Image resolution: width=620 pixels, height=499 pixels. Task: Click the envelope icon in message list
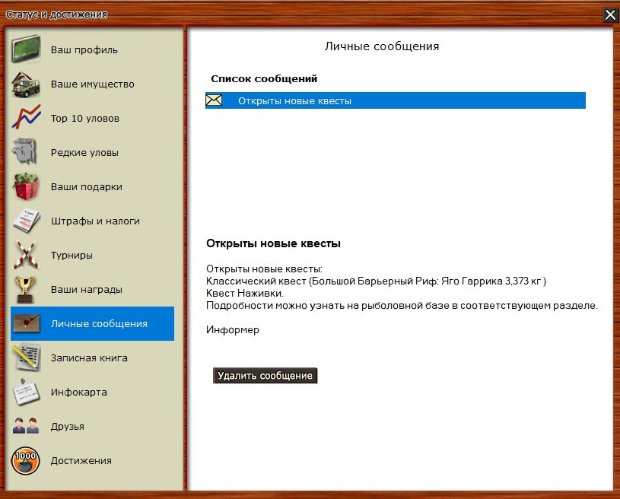[214, 100]
